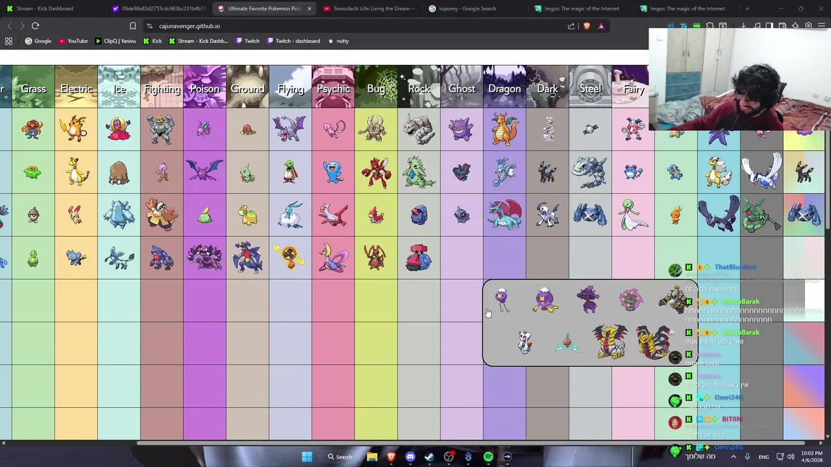This screenshot has height=467, width=831.
Task: Open the ClipQ | Yanivu bookmark
Action: tap(115, 41)
